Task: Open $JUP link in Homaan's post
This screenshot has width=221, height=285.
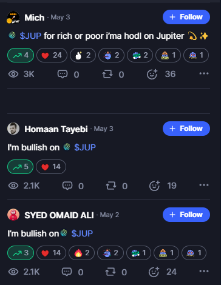Action: pos(85,147)
